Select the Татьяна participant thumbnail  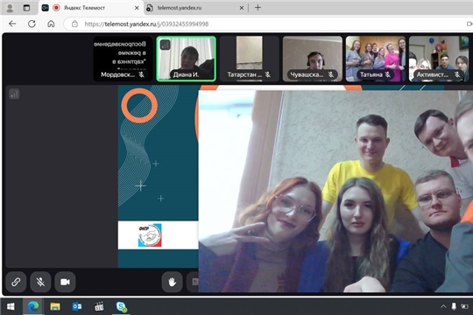click(x=376, y=59)
